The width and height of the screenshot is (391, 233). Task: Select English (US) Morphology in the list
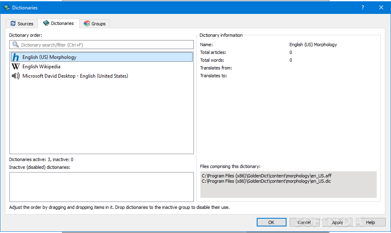(x=102, y=57)
